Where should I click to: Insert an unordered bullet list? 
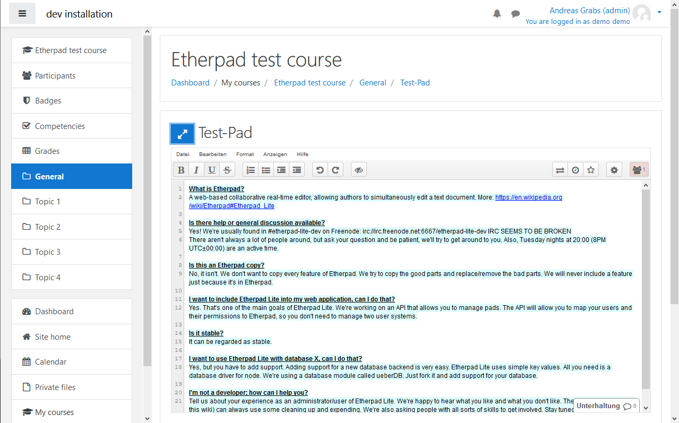266,170
